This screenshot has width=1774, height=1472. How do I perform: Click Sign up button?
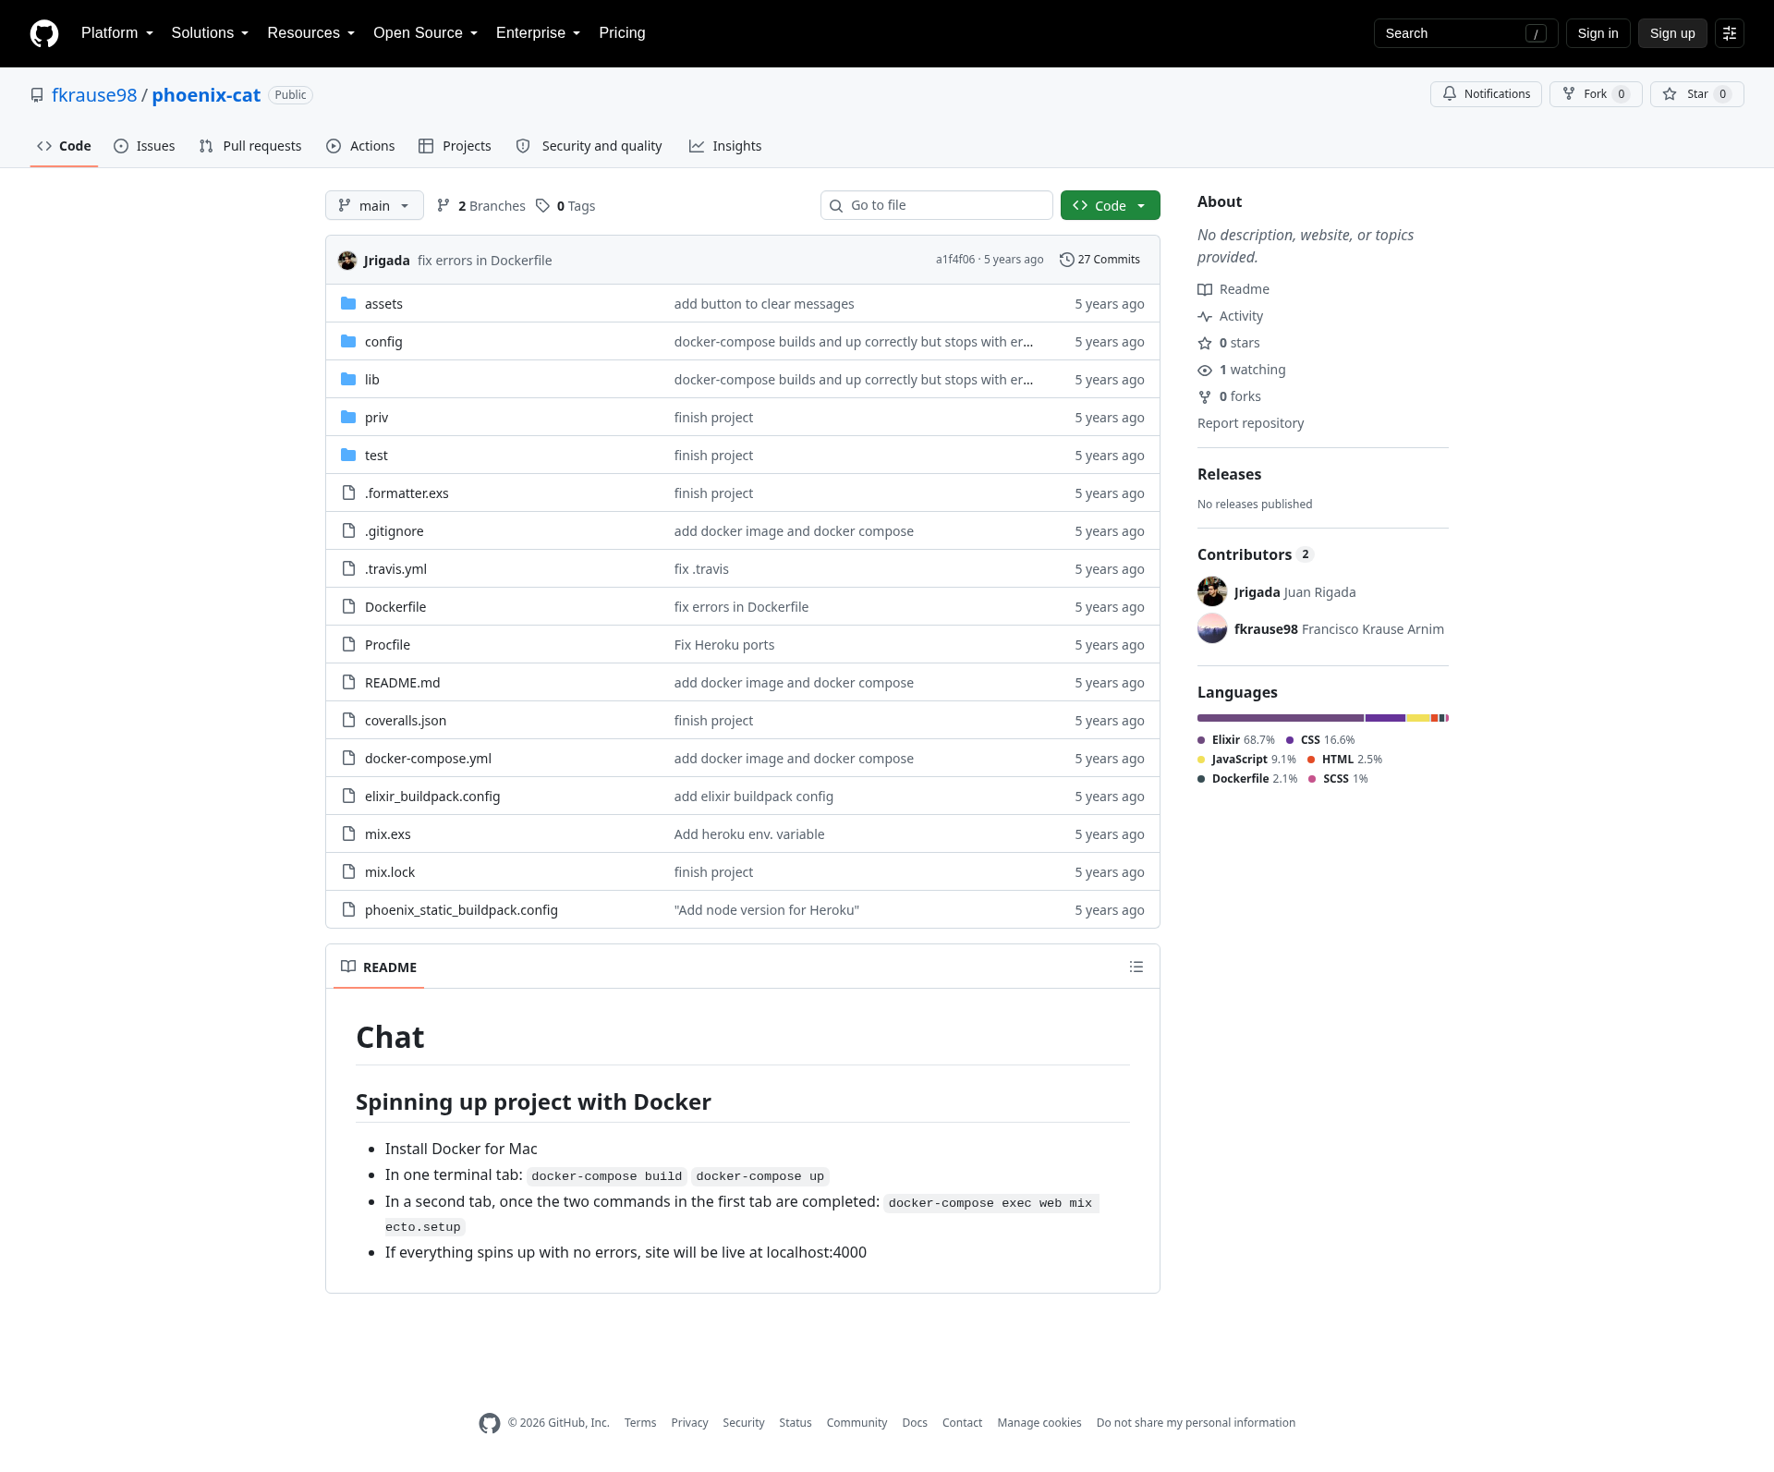pyautogui.click(x=1672, y=33)
